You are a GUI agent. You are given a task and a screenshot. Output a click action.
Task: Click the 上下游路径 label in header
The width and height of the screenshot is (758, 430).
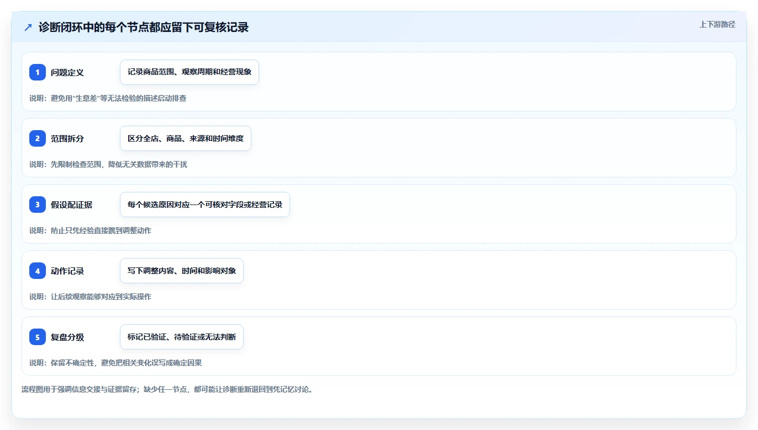(717, 24)
